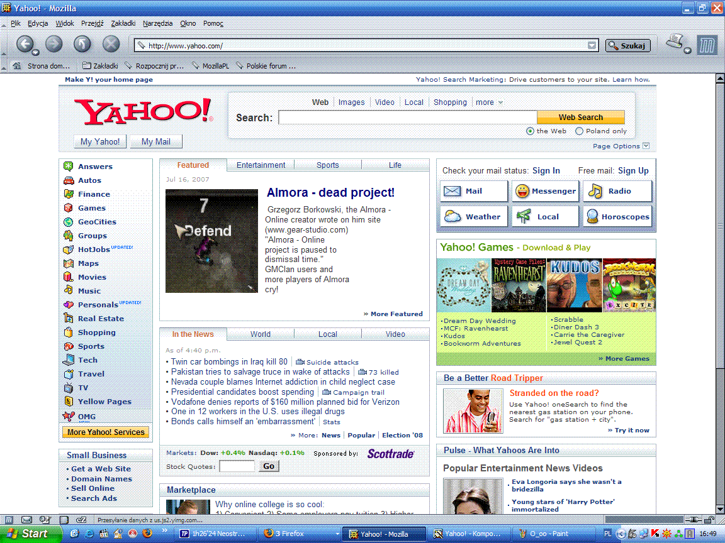The width and height of the screenshot is (725, 543).
Task: Click the Stop loading toolbar icon
Action: coord(111,44)
